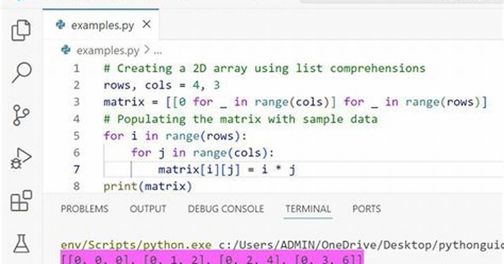Open the Search view in activity bar

click(21, 72)
